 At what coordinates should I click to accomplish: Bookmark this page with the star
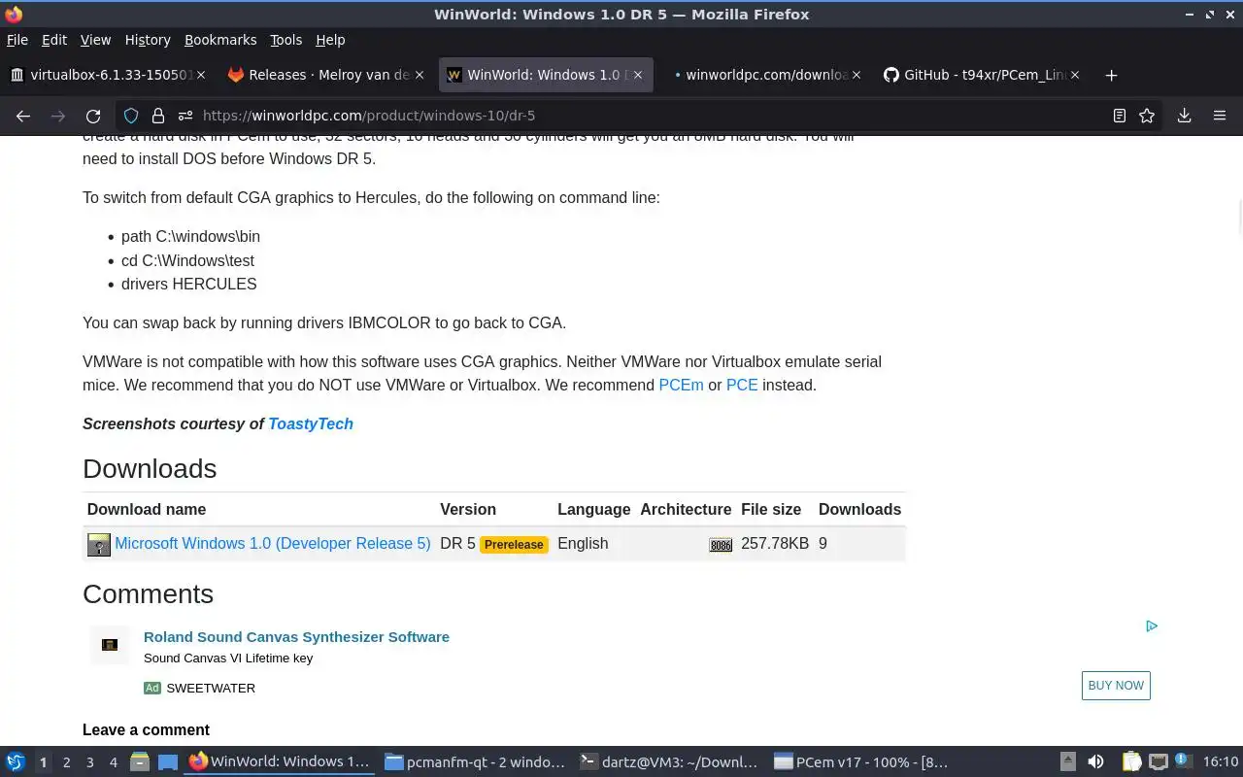[x=1147, y=116]
